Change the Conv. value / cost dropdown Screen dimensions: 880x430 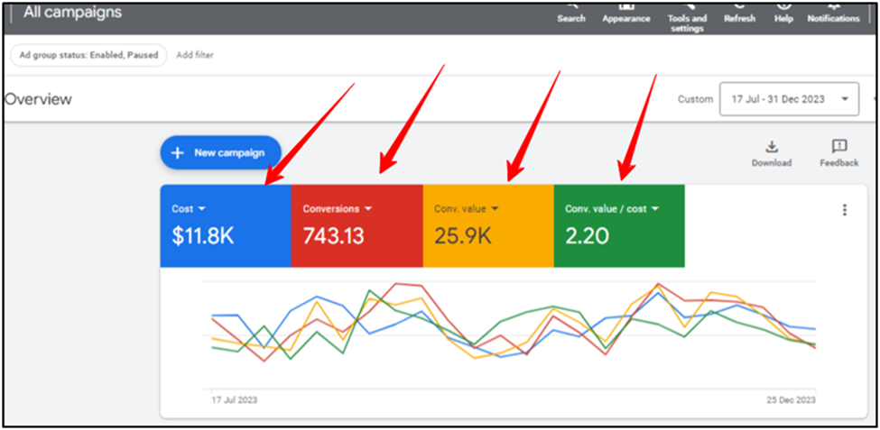(612, 208)
